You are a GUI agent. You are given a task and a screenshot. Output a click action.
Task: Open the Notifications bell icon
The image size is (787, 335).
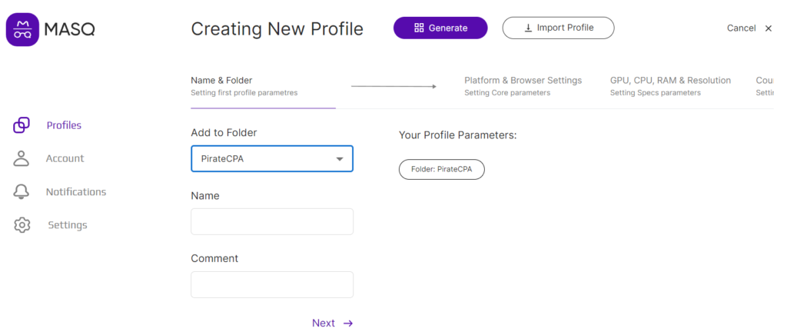pyautogui.click(x=21, y=191)
